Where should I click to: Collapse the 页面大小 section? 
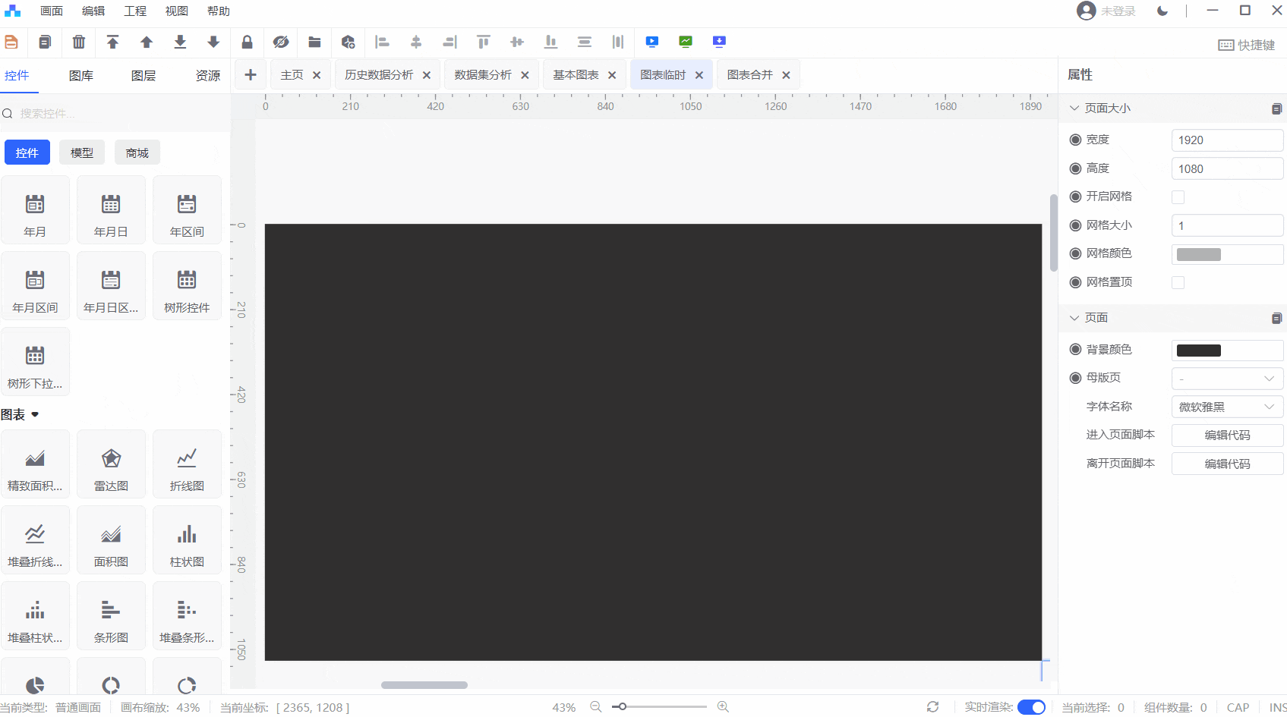tap(1074, 108)
